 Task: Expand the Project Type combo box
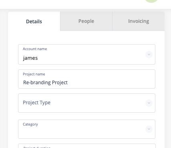tap(87, 103)
